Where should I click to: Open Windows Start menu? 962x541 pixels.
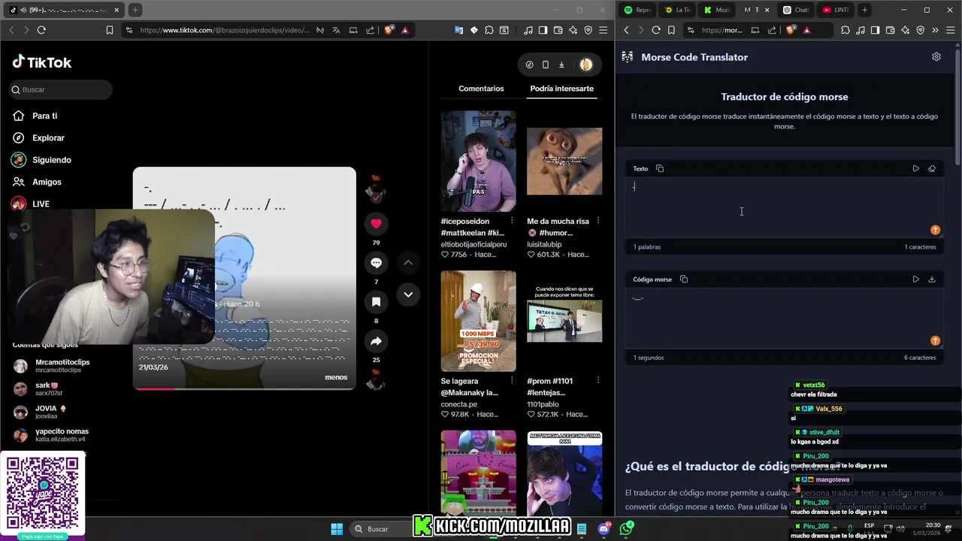point(337,529)
